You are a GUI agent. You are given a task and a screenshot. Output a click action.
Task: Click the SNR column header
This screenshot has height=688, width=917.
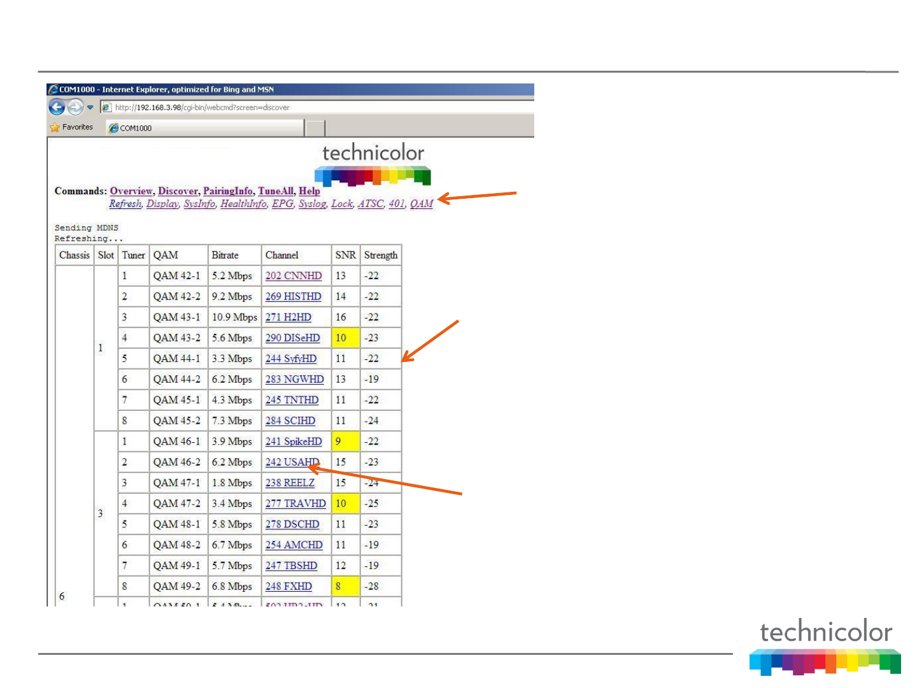[346, 255]
